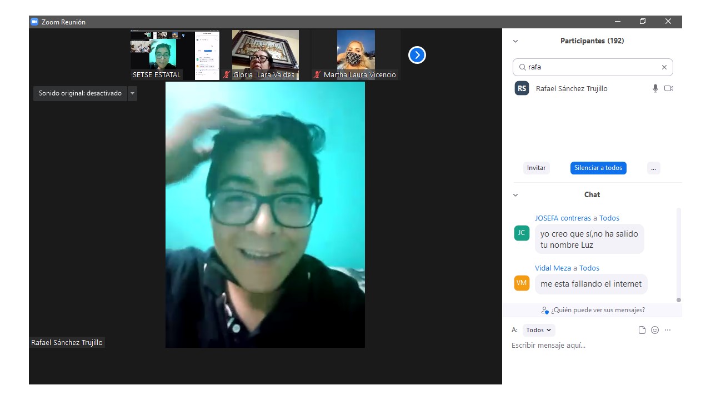The width and height of the screenshot is (711, 400).
Task: Click the Zoom app icon in title bar
Action: tap(34, 22)
